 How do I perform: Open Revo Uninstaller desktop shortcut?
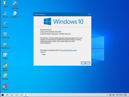click(x=15, y=5)
